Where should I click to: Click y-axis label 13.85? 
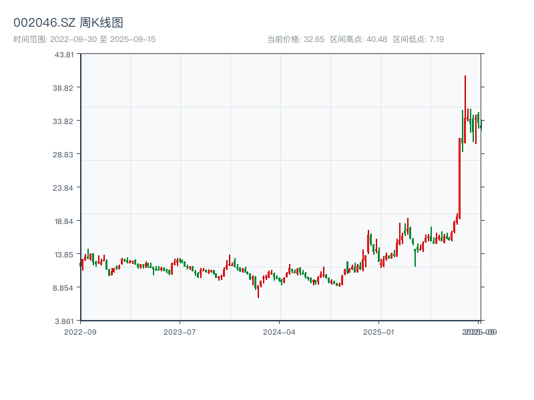click(x=64, y=255)
